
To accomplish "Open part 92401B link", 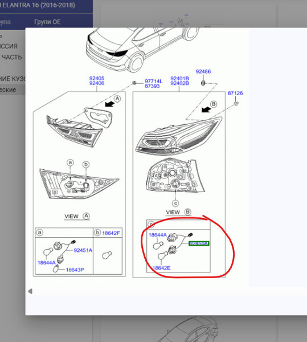I will click(x=180, y=78).
